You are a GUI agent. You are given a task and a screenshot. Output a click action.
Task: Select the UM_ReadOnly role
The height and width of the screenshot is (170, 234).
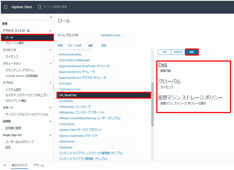tap(104, 95)
